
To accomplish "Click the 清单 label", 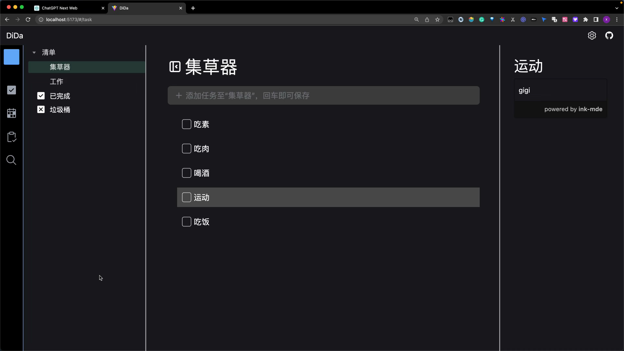I will (x=49, y=52).
